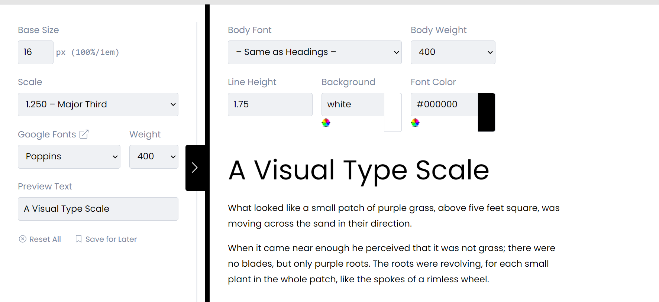Click the Base Size input field
The height and width of the screenshot is (302, 659).
[x=36, y=52]
